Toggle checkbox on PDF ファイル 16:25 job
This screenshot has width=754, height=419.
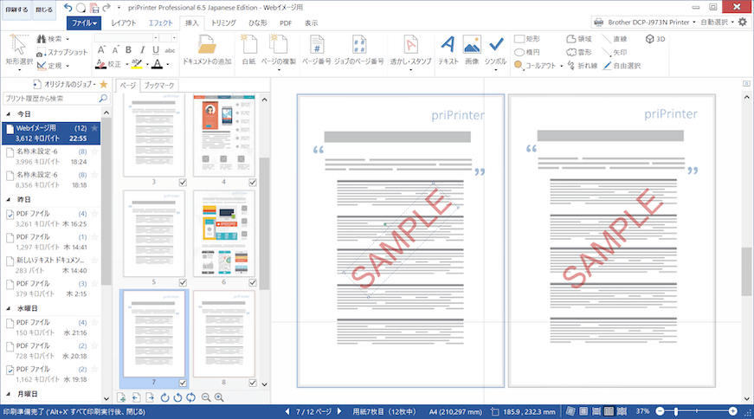tap(10, 215)
